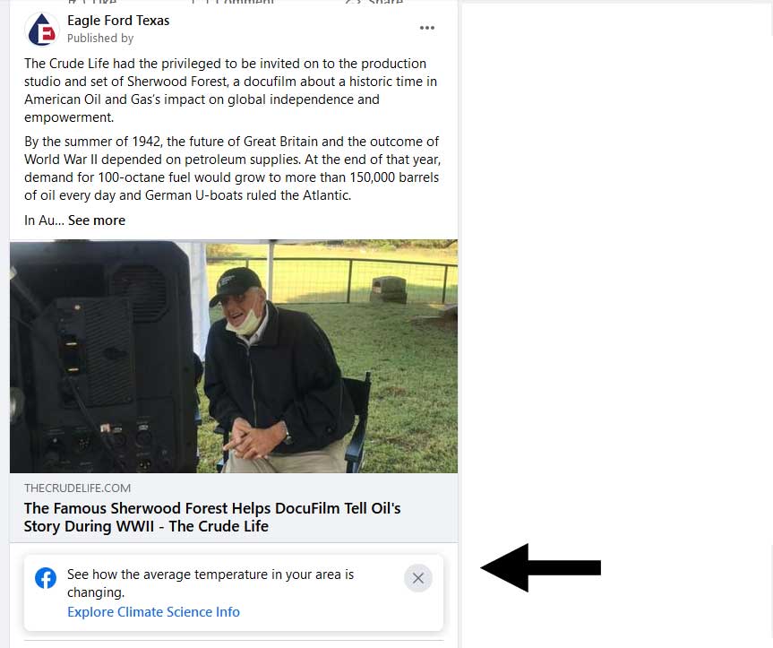Open the Sherwood Forest DocuFilm article headline
This screenshot has height=648, width=773.
point(212,517)
